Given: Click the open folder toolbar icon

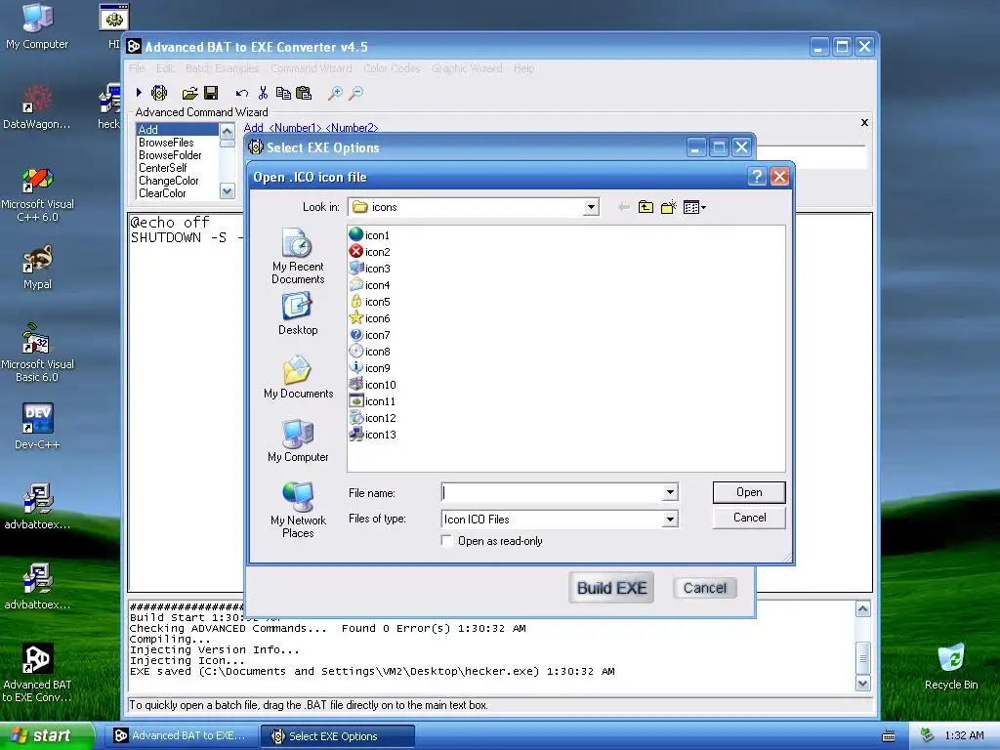Looking at the screenshot, I should 190,94.
